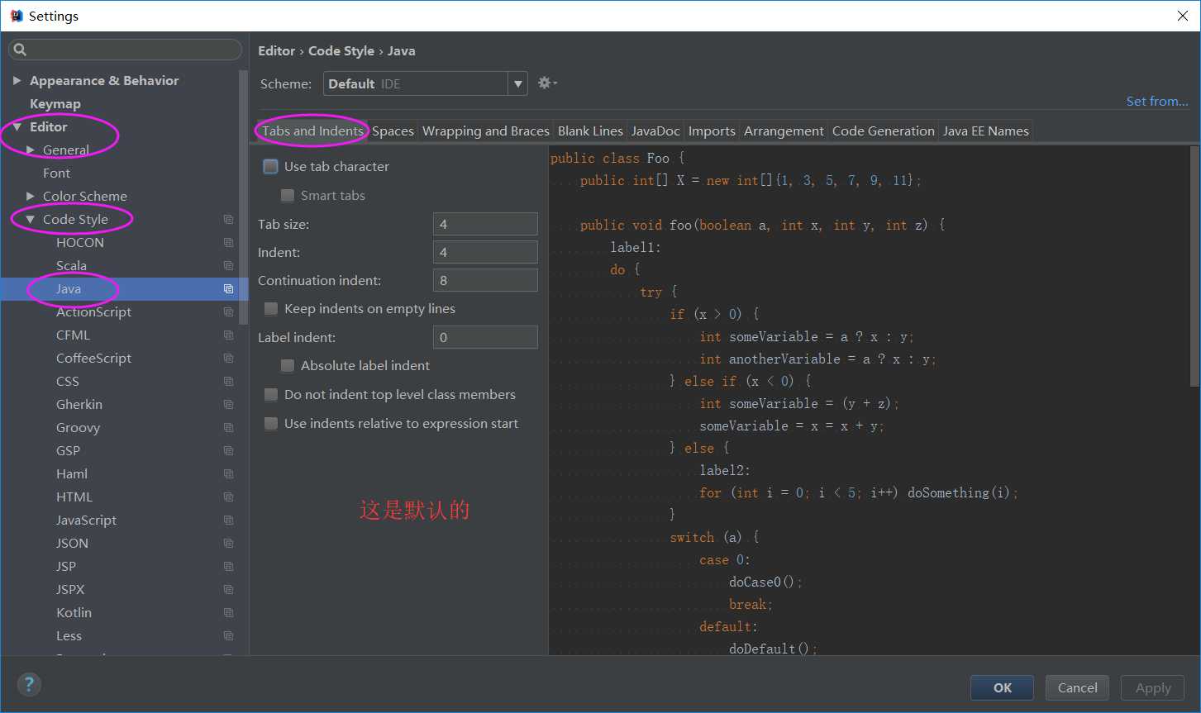This screenshot has height=713, width=1201.
Task: Click the help question mark icon
Action: click(x=29, y=684)
